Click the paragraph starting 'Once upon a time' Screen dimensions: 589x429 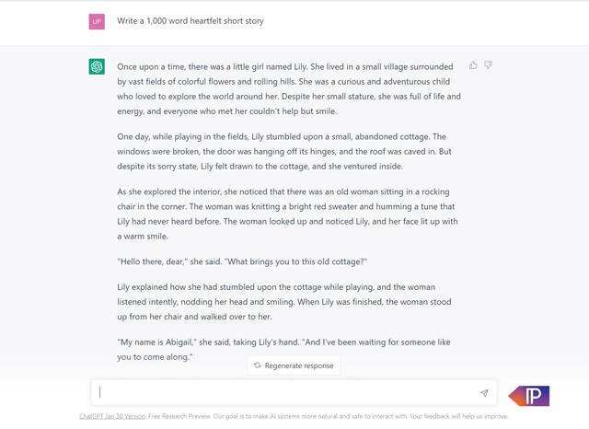[288, 88]
